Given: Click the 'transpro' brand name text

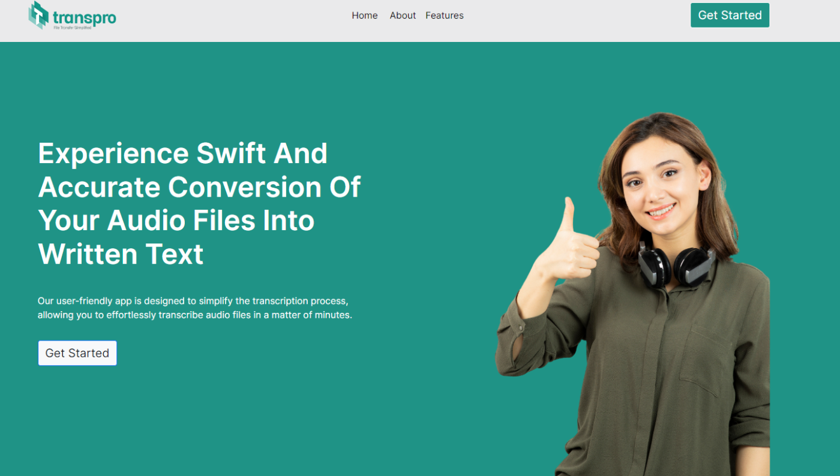Looking at the screenshot, I should 85,18.
